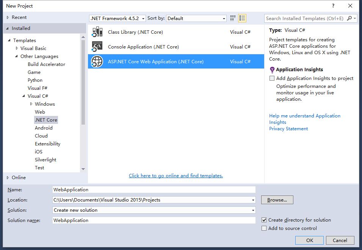
Task: Open the Location path dropdown
Action: (x=253, y=200)
